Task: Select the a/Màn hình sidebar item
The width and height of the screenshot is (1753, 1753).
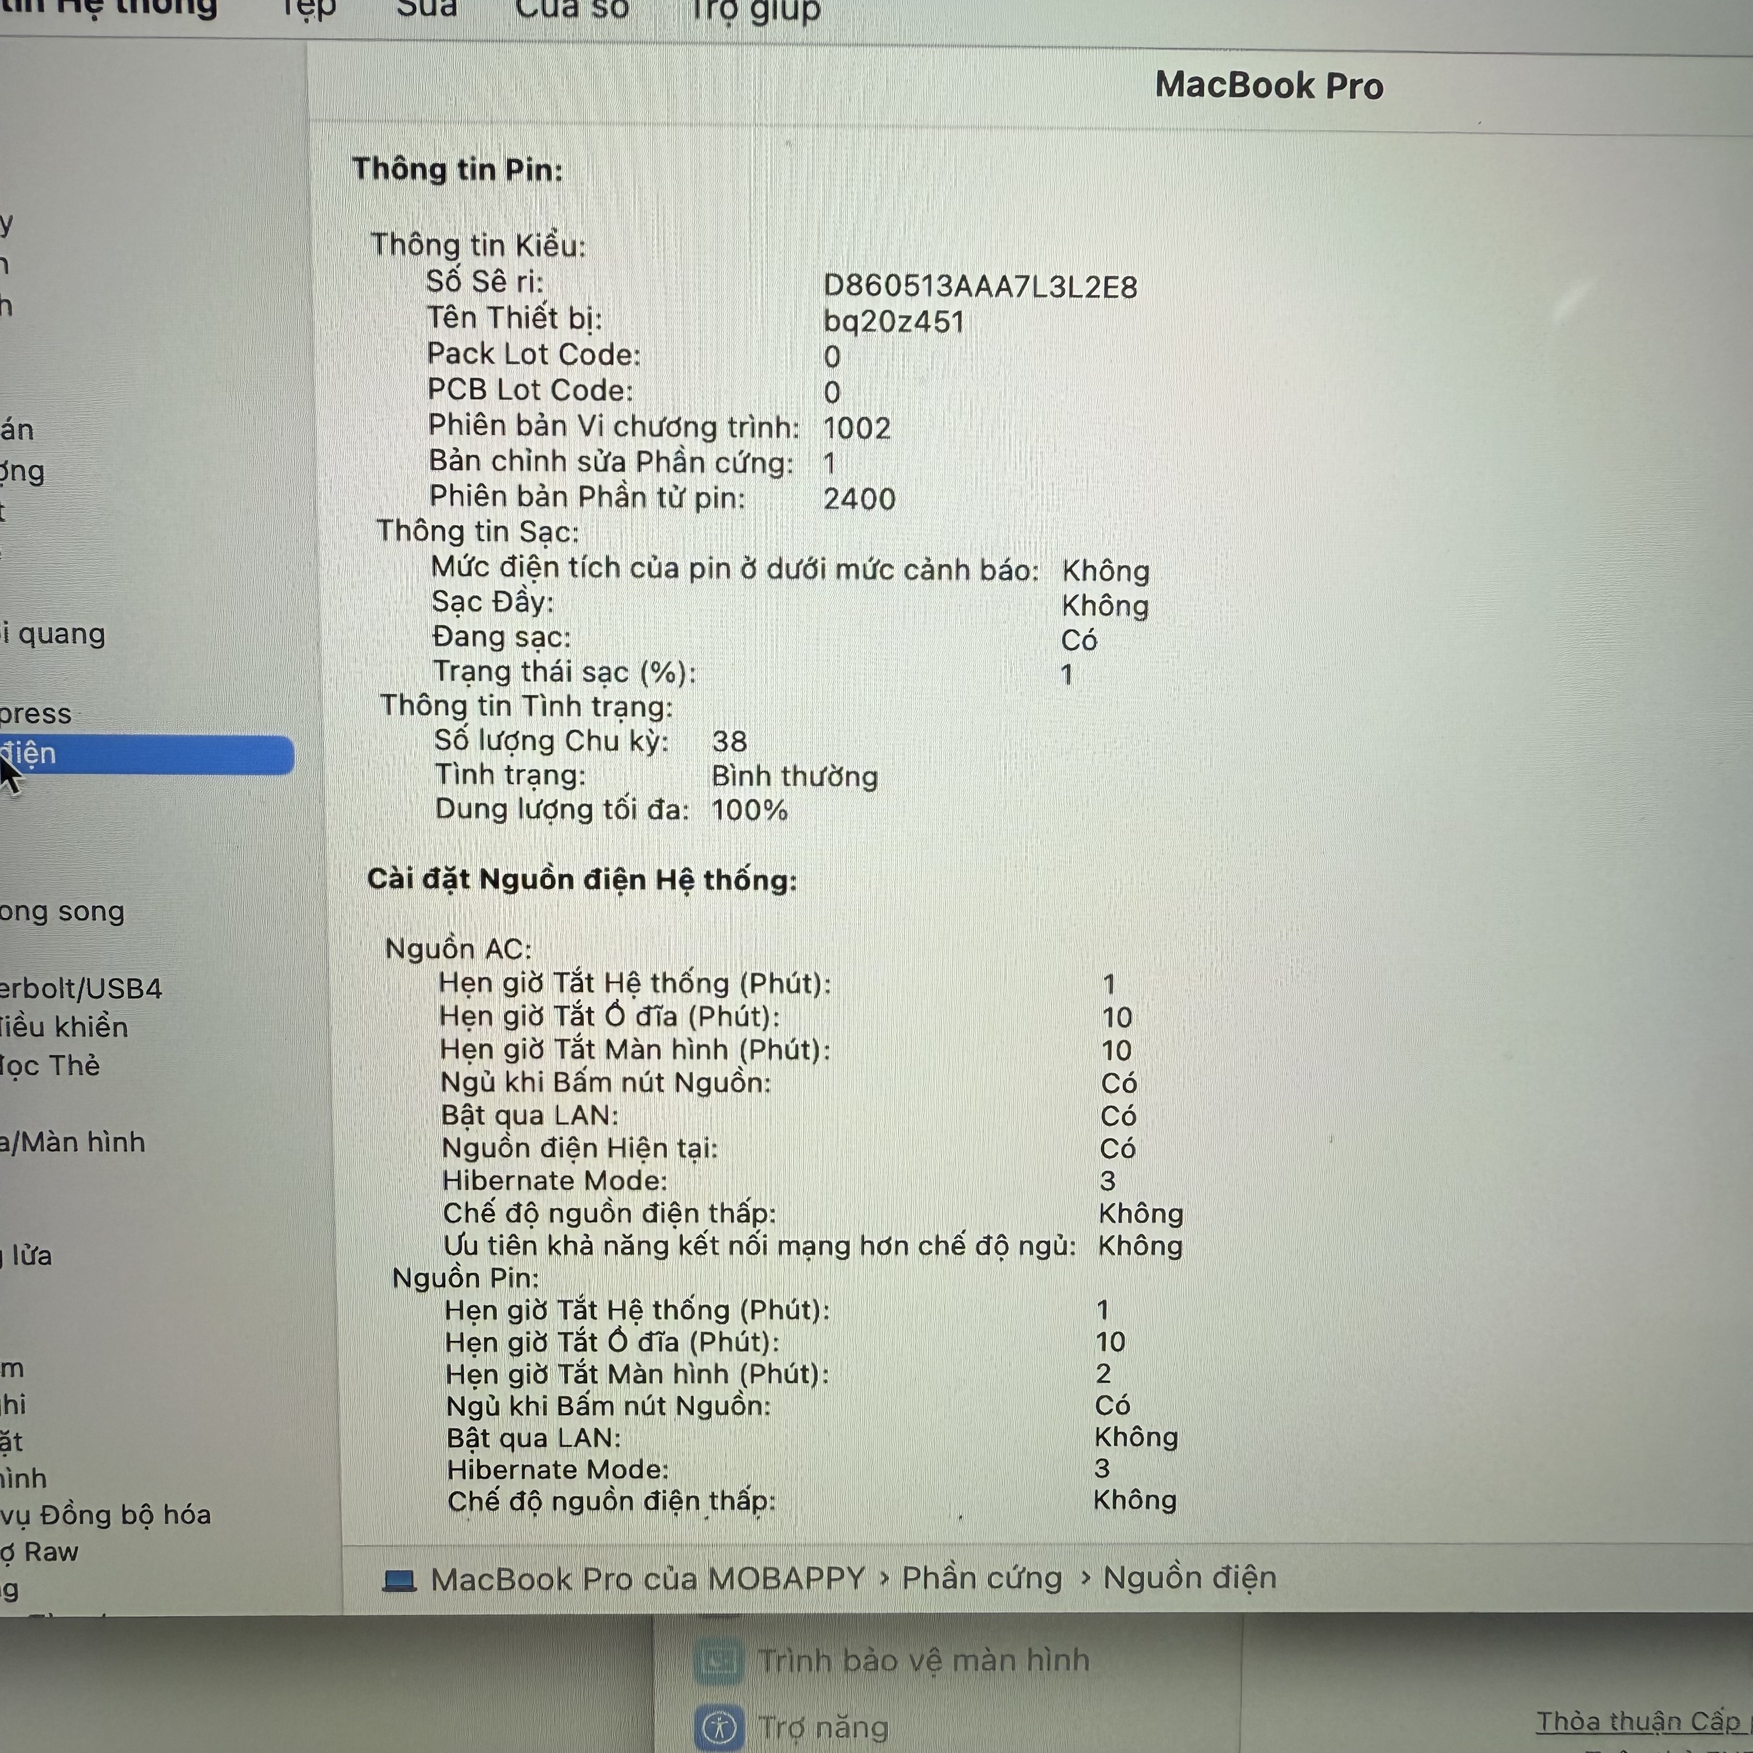Action: click(72, 1141)
